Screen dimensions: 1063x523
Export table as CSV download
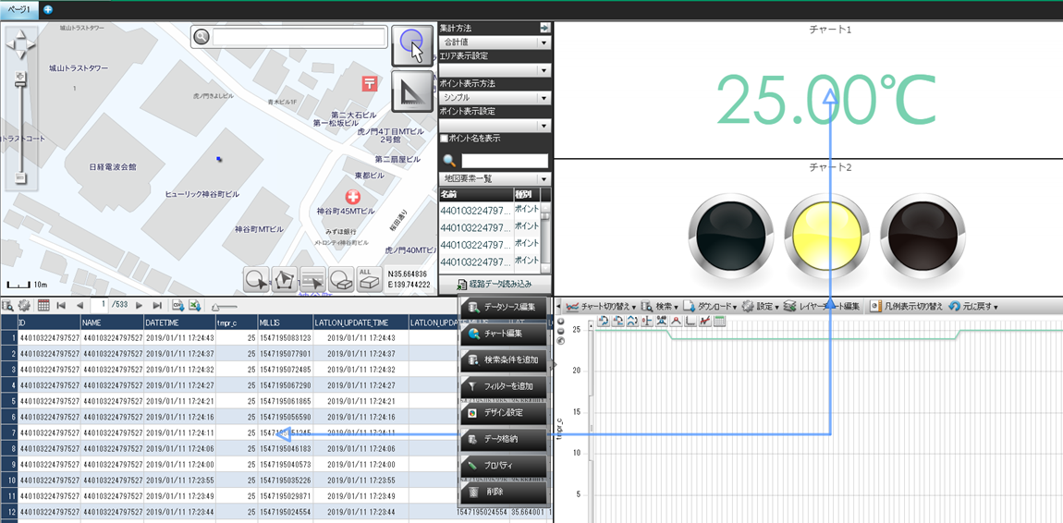(x=178, y=306)
